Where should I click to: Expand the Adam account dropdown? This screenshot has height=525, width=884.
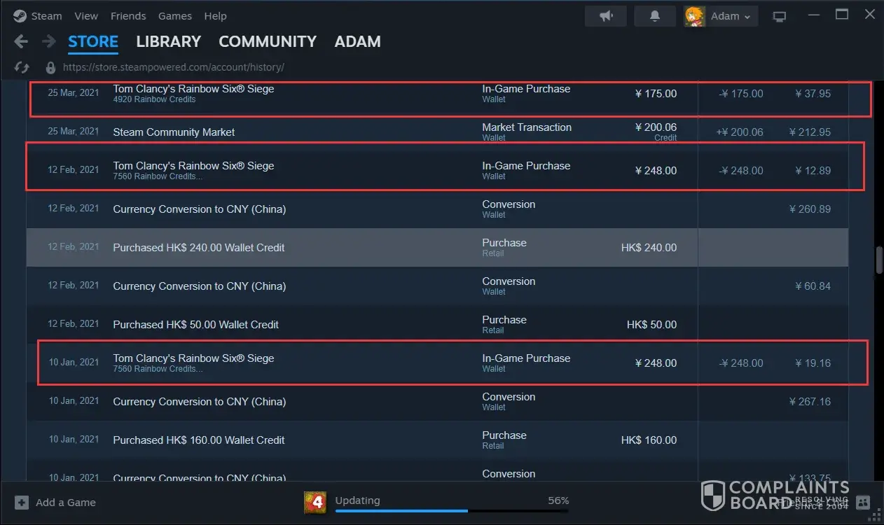point(721,16)
